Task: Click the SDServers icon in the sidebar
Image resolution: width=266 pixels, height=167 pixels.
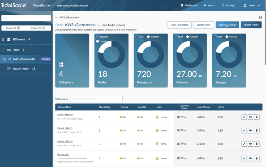Action: tap(8, 39)
